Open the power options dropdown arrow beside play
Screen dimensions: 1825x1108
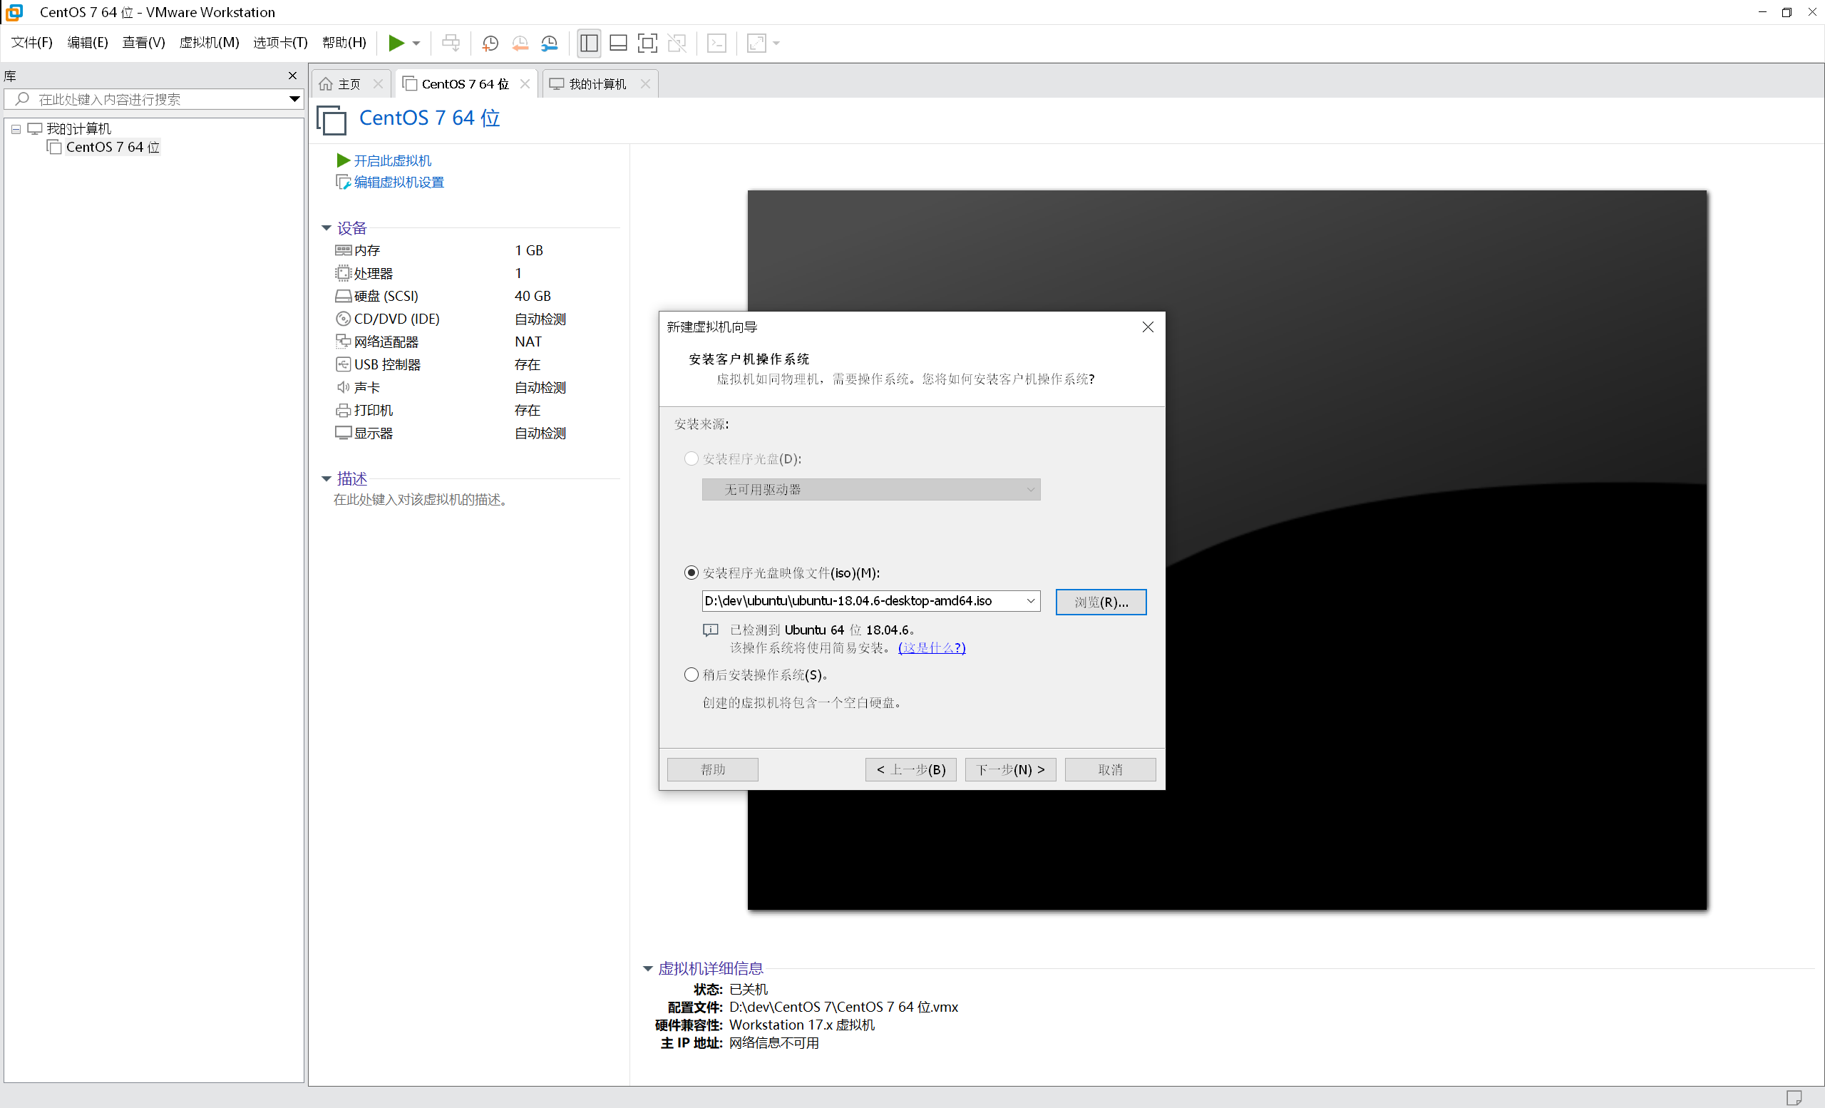(416, 43)
